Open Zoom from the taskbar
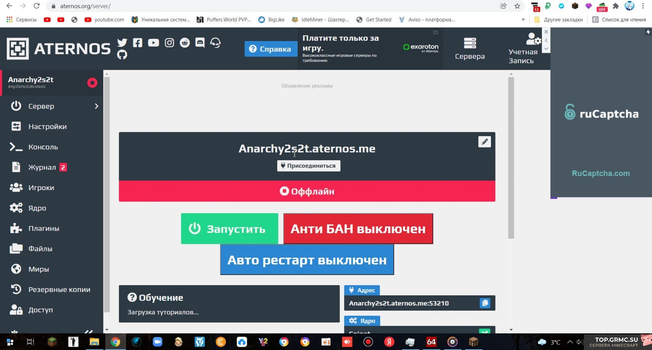The height and width of the screenshot is (350, 652). (x=157, y=342)
